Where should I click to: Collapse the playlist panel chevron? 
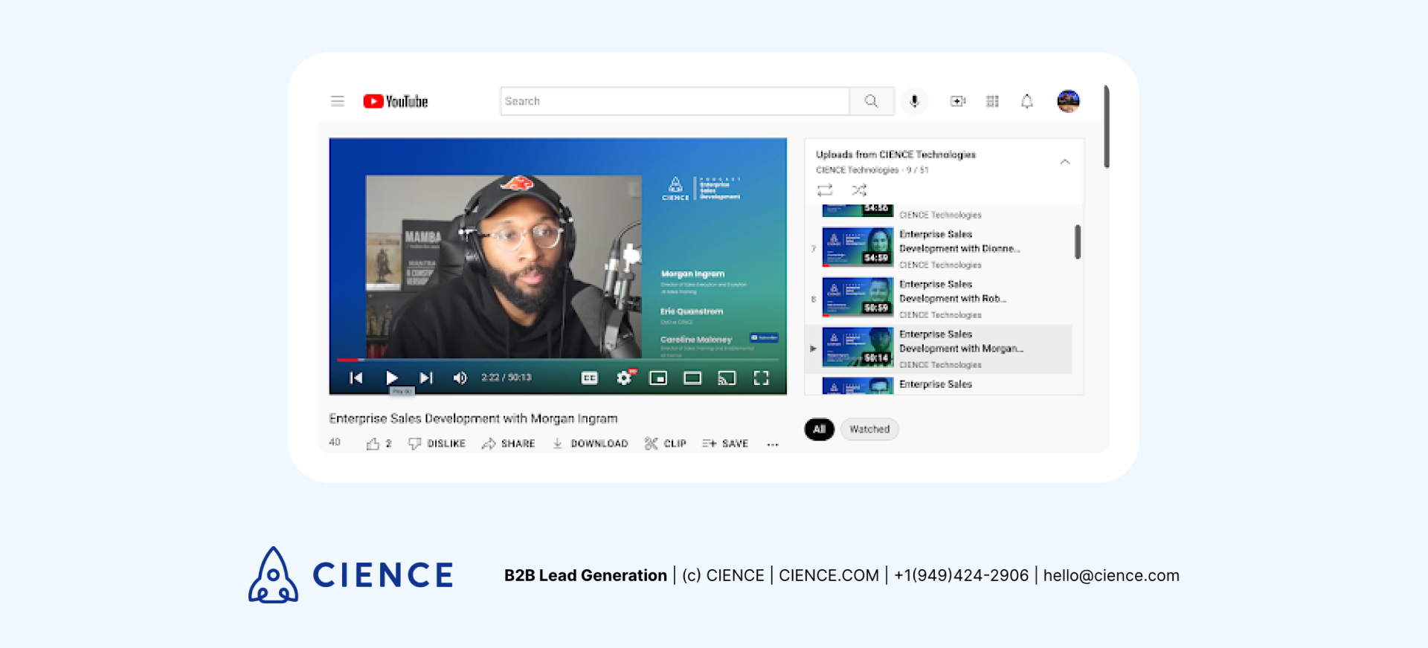coord(1065,161)
